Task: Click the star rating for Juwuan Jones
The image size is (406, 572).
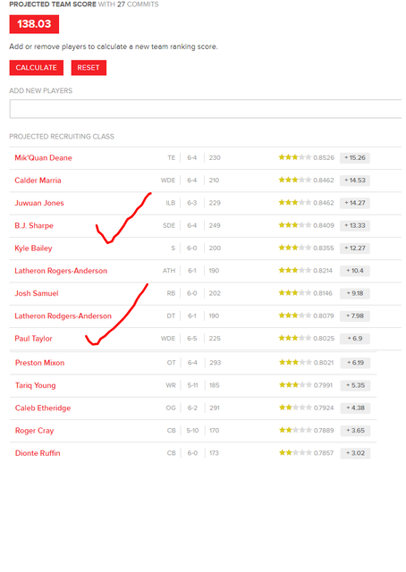Action: click(x=294, y=203)
